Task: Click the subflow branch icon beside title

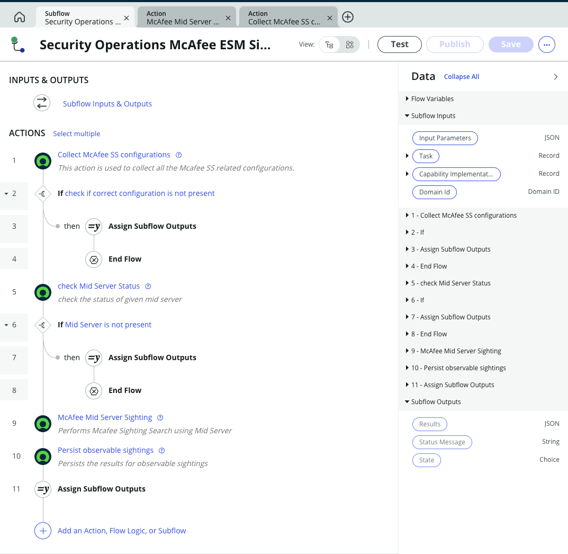Action: [17, 44]
